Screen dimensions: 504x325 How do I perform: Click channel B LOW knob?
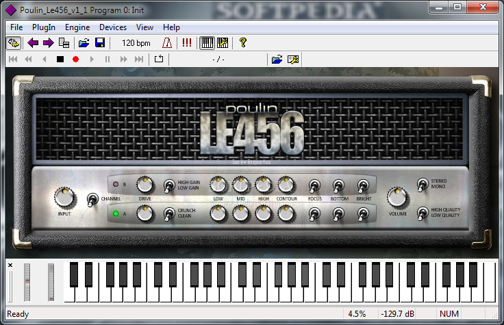[218, 185]
